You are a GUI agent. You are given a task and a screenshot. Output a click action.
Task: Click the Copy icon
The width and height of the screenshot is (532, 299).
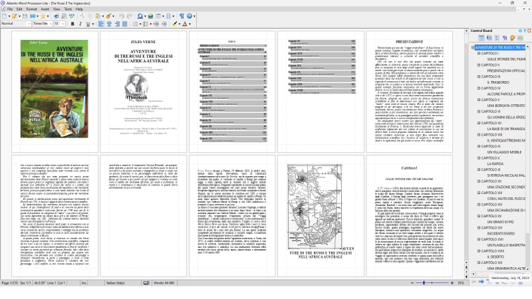click(90, 16)
